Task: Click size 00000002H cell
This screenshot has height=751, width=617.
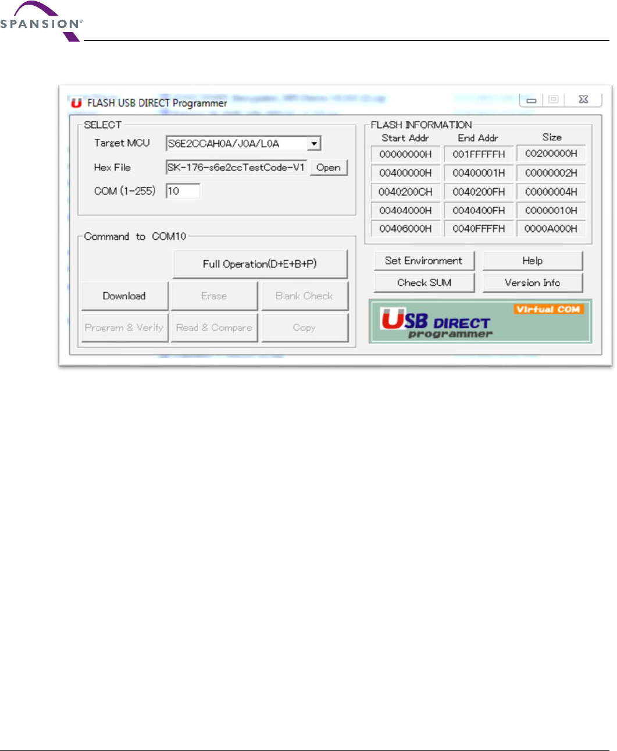Action: point(551,173)
